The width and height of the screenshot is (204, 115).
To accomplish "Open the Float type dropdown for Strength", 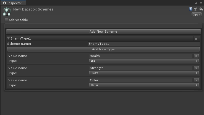I will coord(144,73).
